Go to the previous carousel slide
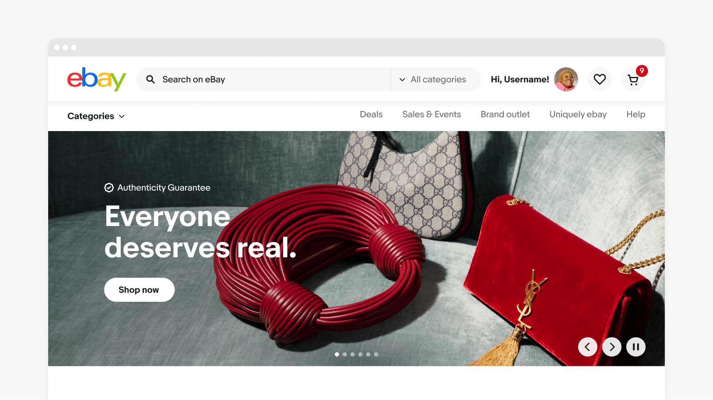Image resolution: width=713 pixels, height=400 pixels. tap(588, 347)
